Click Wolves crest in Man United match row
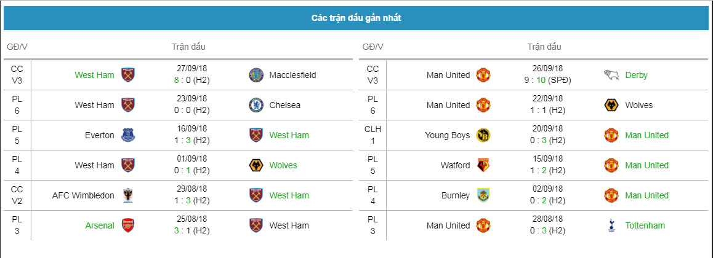 (x=611, y=105)
